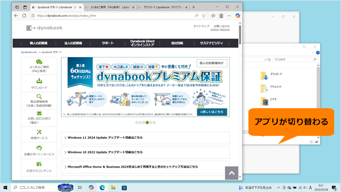Viewport: 341px width, 192px height.
Task: Reload the page with refresh icon
Action: coord(24,16)
